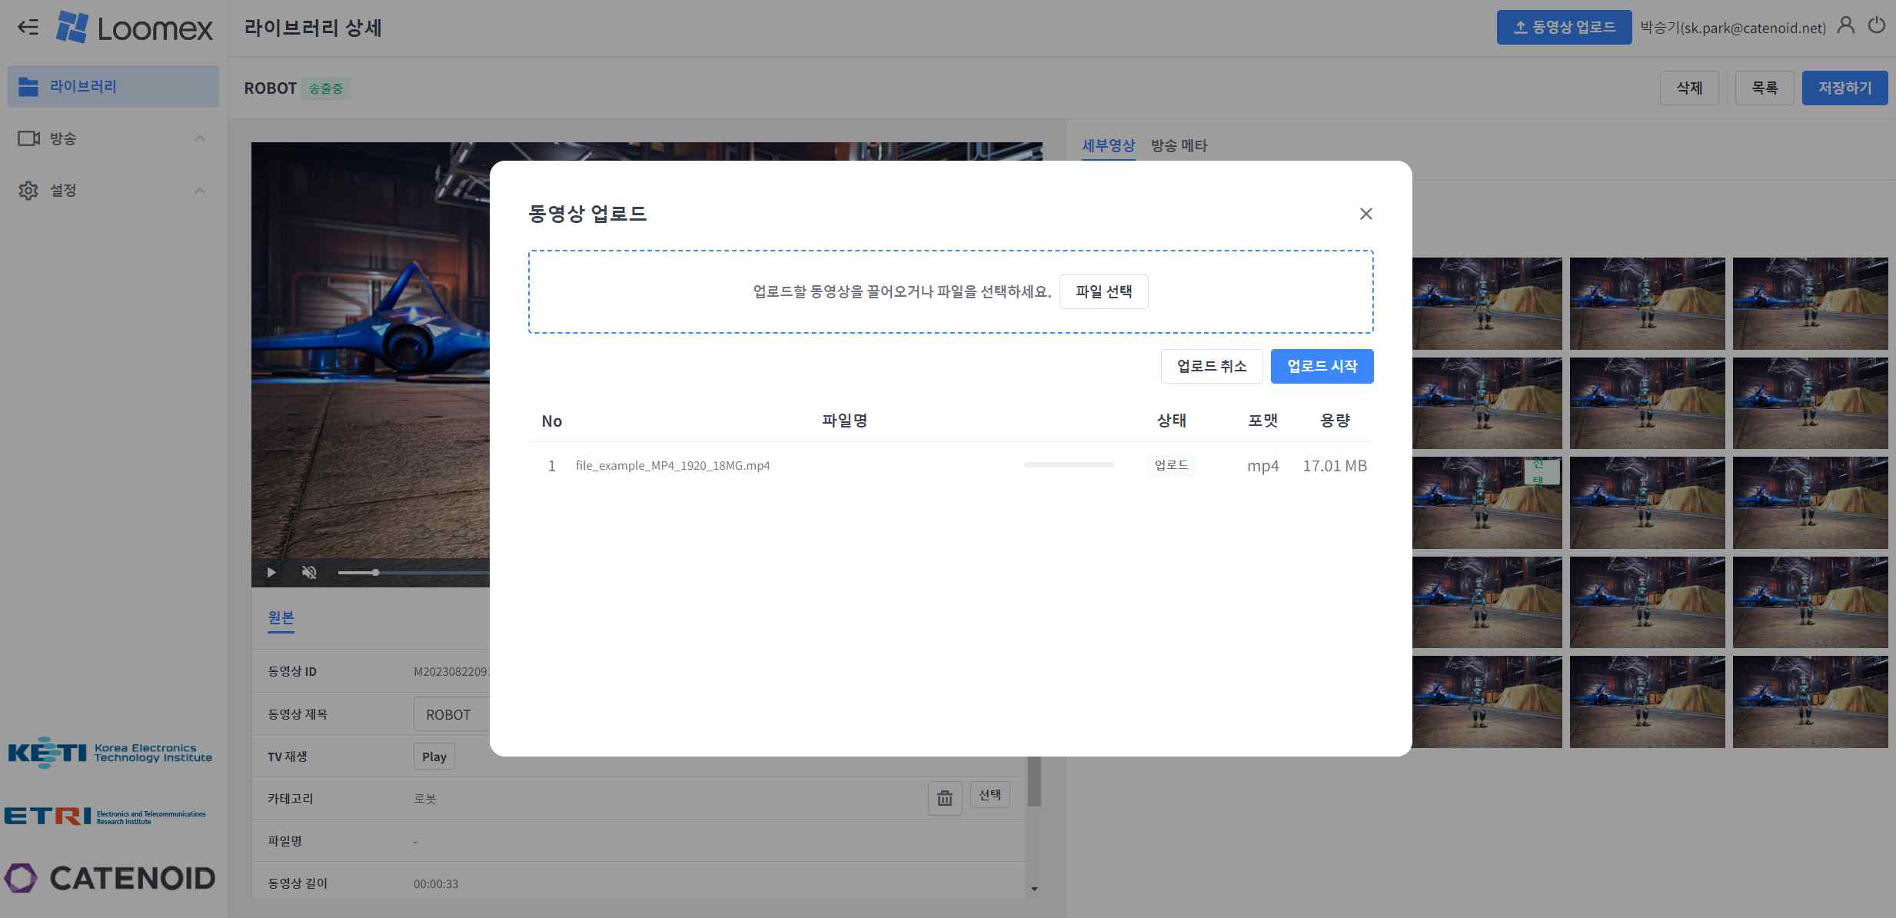Screen dimensions: 1896x918
Task: Click the TV 재생 Play button
Action: click(434, 757)
